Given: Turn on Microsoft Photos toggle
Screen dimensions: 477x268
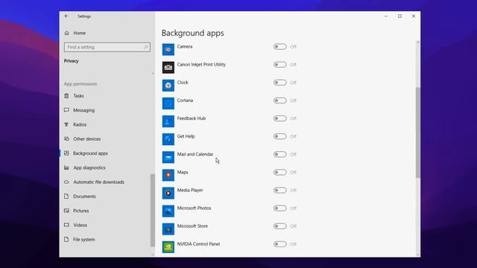Looking at the screenshot, I should [280, 208].
